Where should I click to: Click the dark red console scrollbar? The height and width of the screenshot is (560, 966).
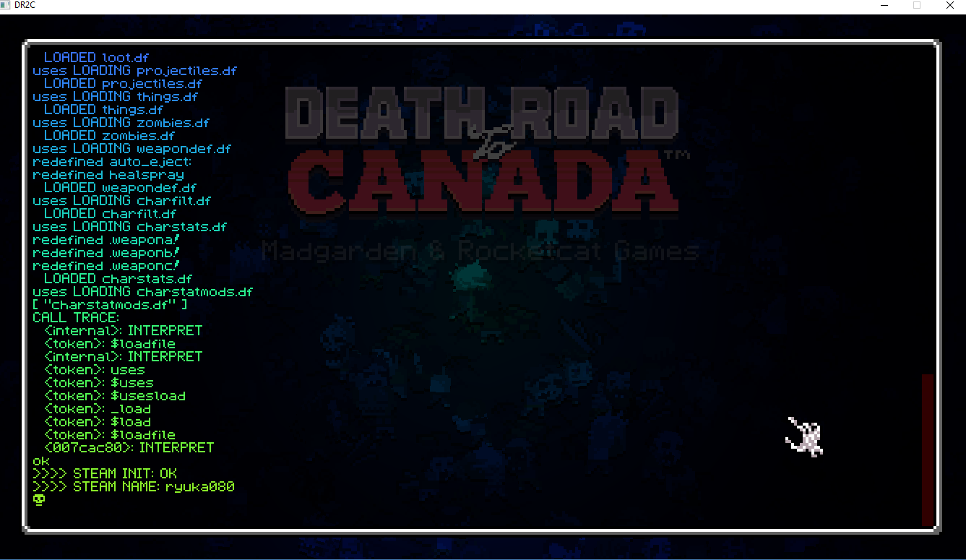pyautogui.click(x=928, y=449)
